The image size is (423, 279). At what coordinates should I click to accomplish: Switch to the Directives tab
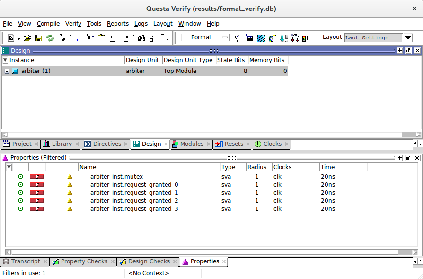[107, 144]
